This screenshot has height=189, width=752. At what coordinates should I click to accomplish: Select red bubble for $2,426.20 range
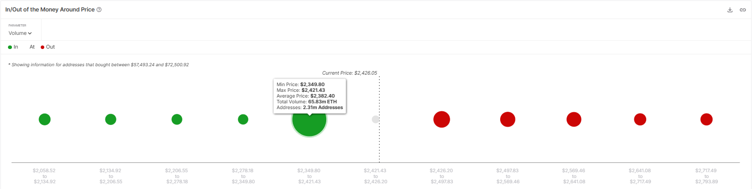pyautogui.click(x=442, y=119)
